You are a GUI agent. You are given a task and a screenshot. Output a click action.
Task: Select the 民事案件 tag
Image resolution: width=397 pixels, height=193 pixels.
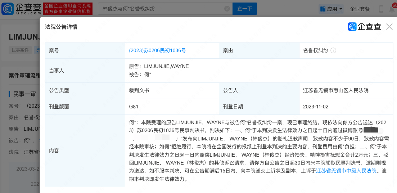tap(20, 50)
